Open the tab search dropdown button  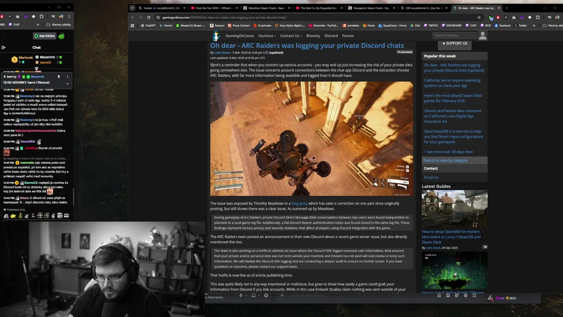point(132,8)
